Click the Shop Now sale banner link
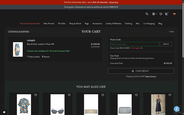The width and height of the screenshot is (184, 115). [114, 2]
